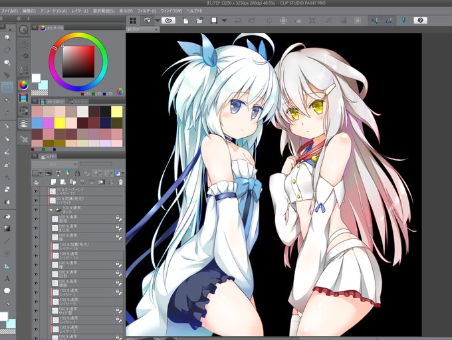
Task: Select the magnifier zoom tool in the toolbox
Action: [x=7, y=37]
